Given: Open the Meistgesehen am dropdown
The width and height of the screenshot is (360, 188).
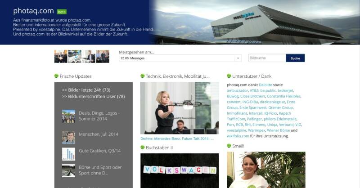Looking at the screenshot, I should tap(180, 58).
